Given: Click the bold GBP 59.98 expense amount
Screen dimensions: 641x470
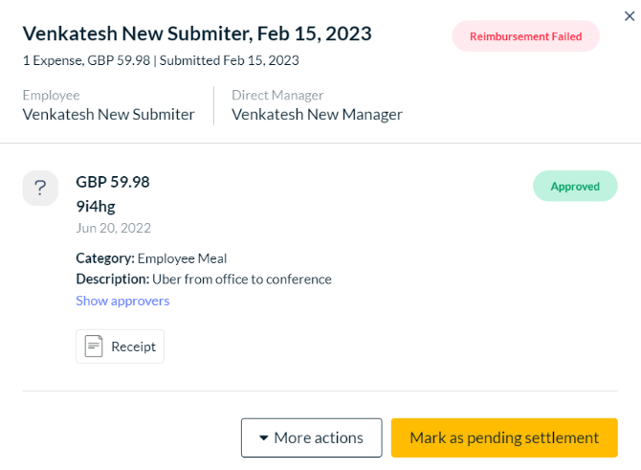Looking at the screenshot, I should 113,182.
